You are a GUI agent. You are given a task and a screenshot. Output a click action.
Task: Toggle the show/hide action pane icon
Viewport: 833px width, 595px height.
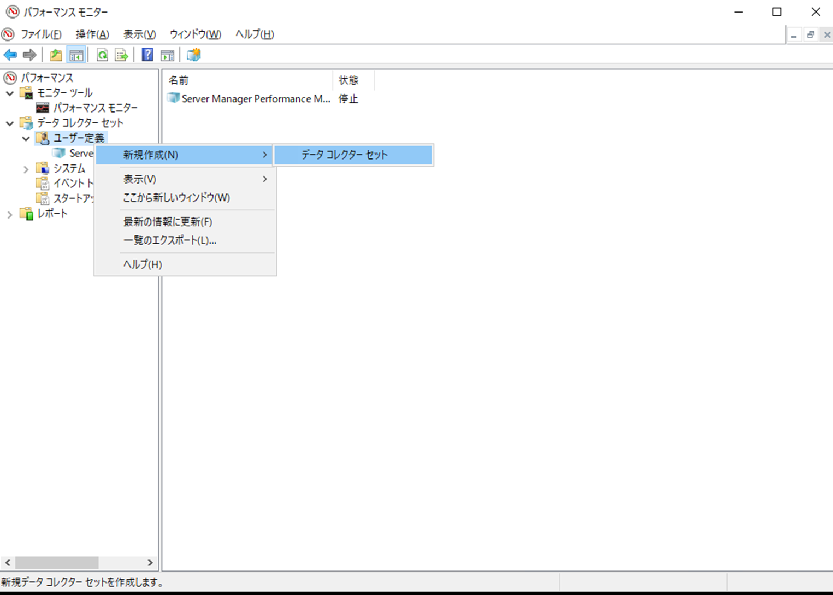pyautogui.click(x=167, y=55)
